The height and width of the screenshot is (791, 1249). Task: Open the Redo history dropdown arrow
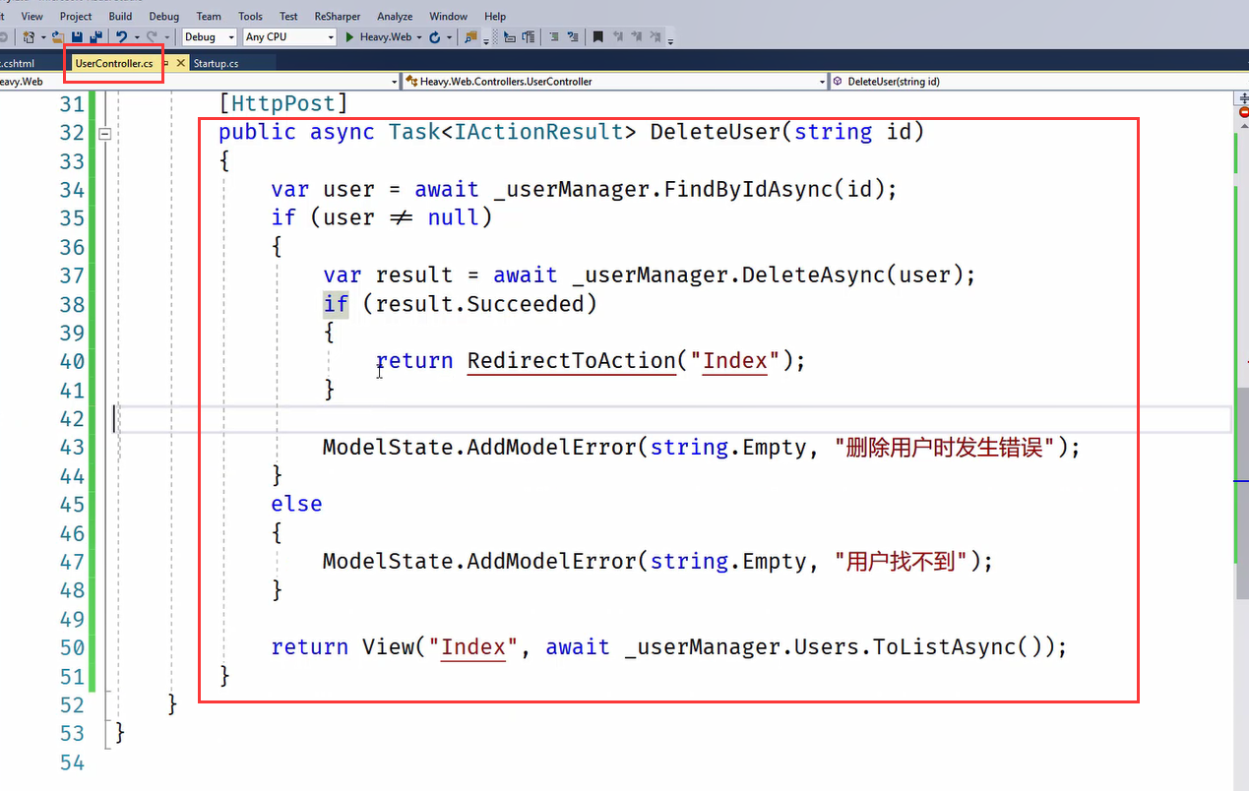click(165, 37)
